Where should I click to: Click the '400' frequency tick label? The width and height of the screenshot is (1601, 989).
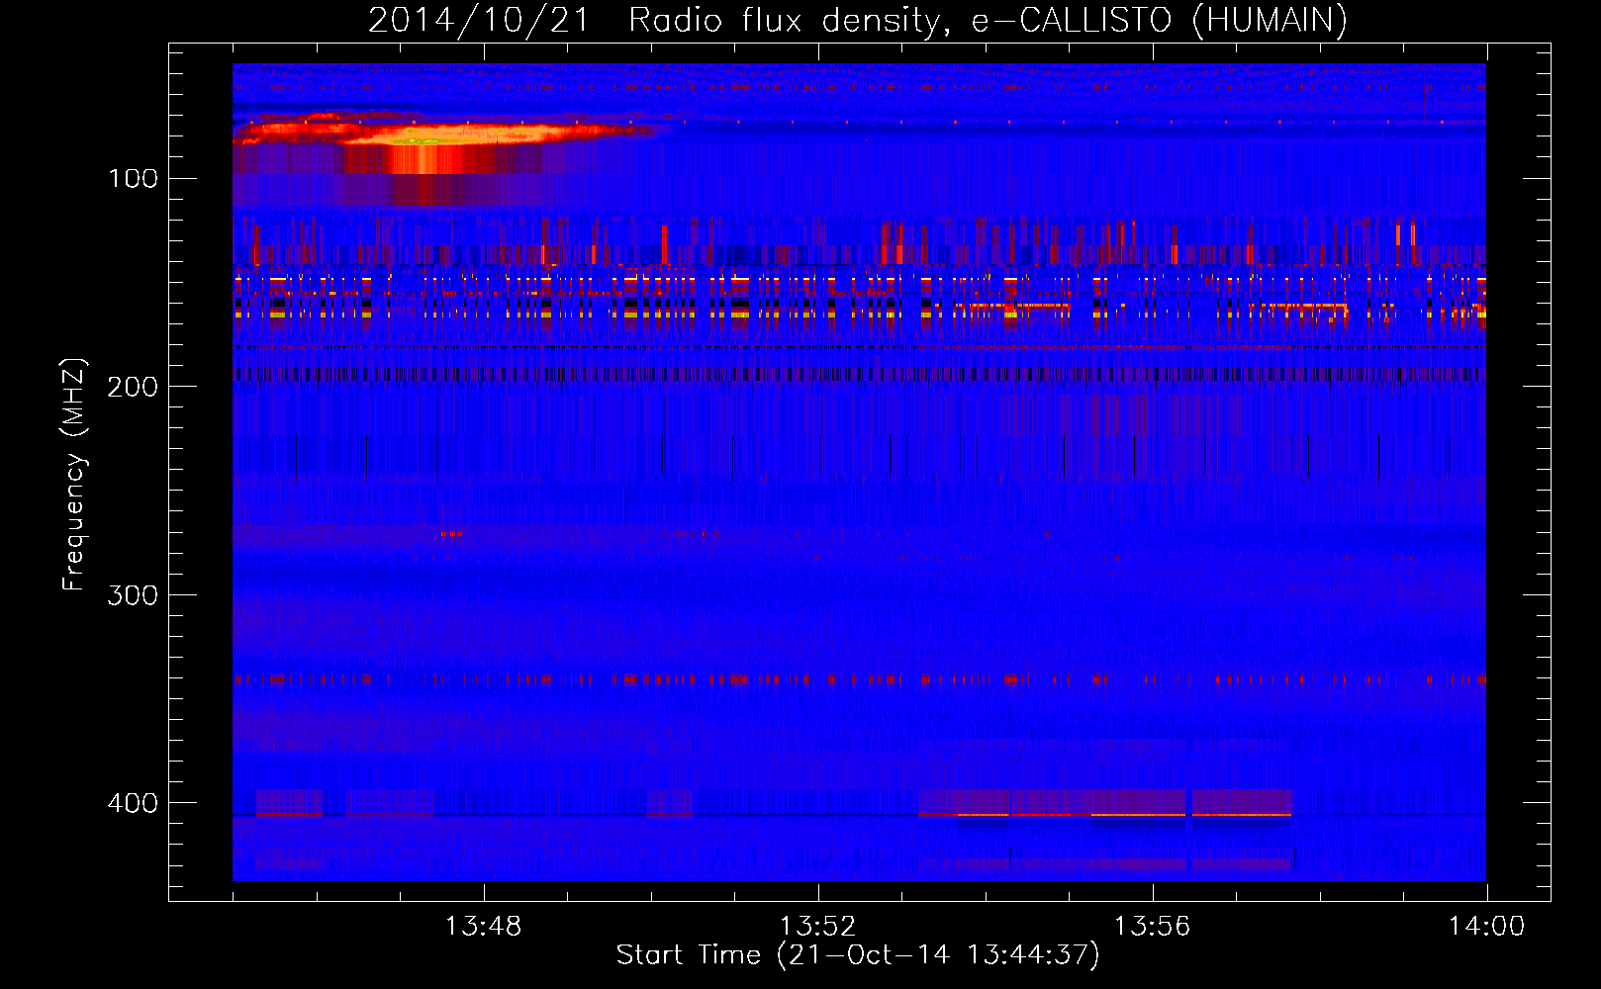click(x=134, y=802)
